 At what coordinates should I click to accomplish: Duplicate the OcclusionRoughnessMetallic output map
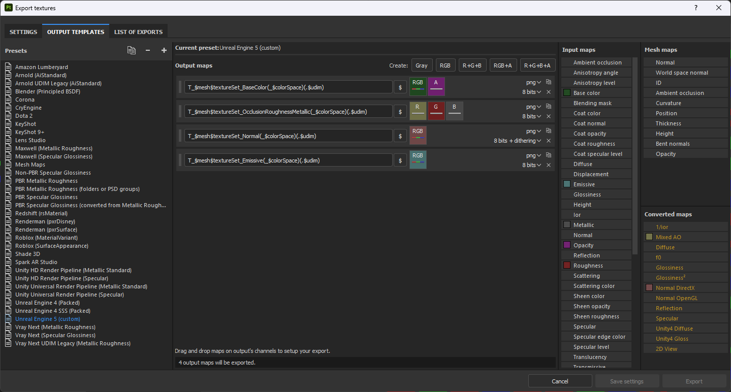549,106
